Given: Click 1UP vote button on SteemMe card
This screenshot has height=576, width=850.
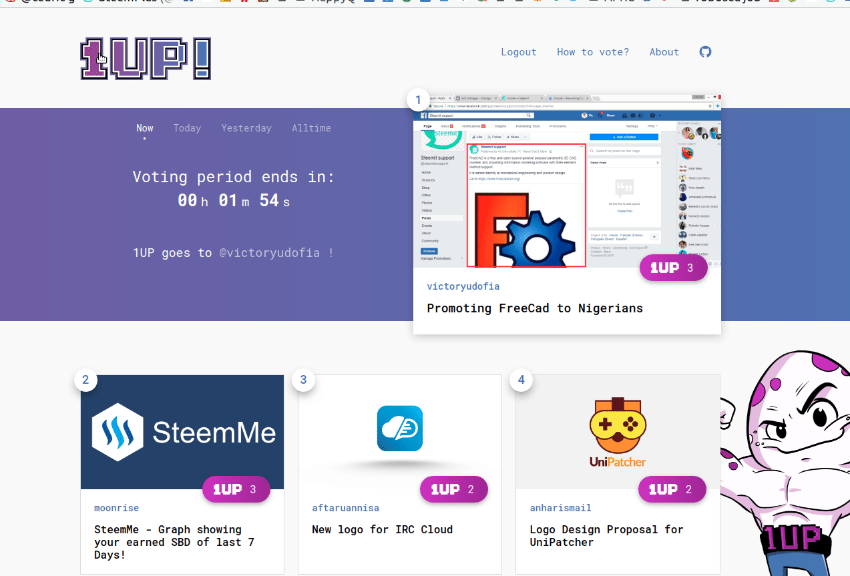Looking at the screenshot, I should pyautogui.click(x=236, y=489).
